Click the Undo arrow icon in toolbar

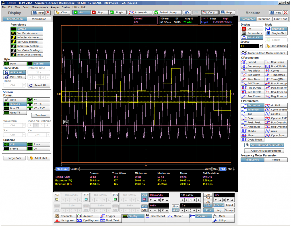(187, 12)
